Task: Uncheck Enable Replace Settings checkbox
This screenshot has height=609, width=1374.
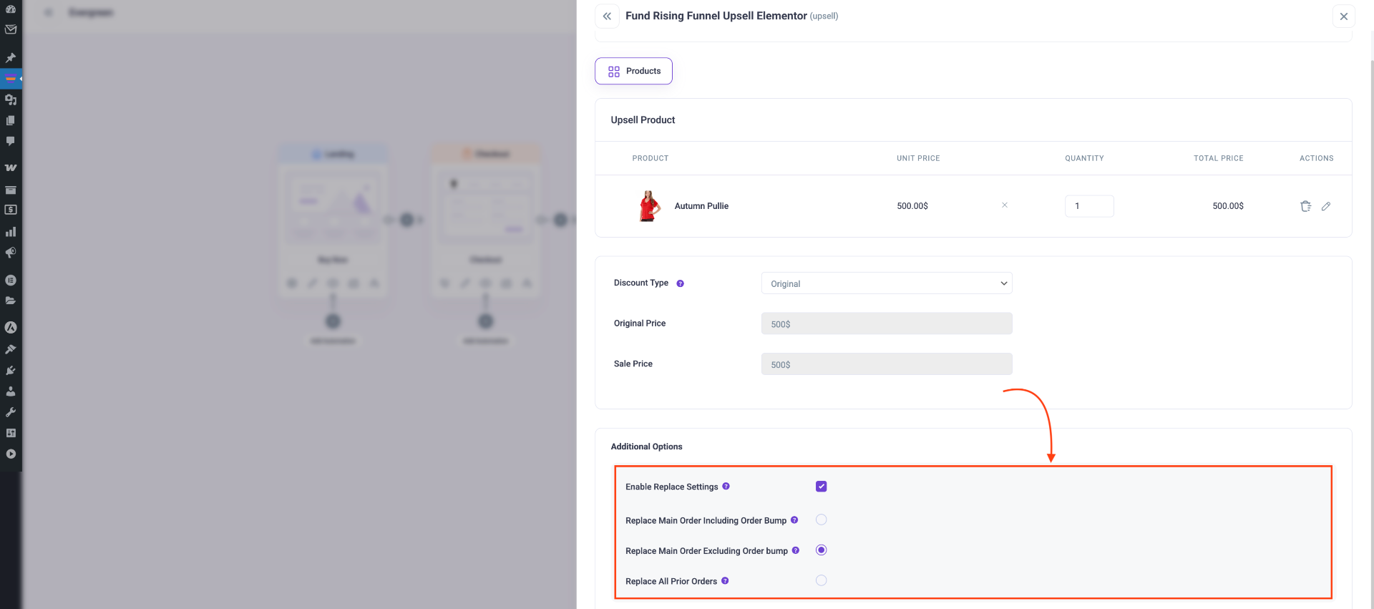Action: click(821, 487)
